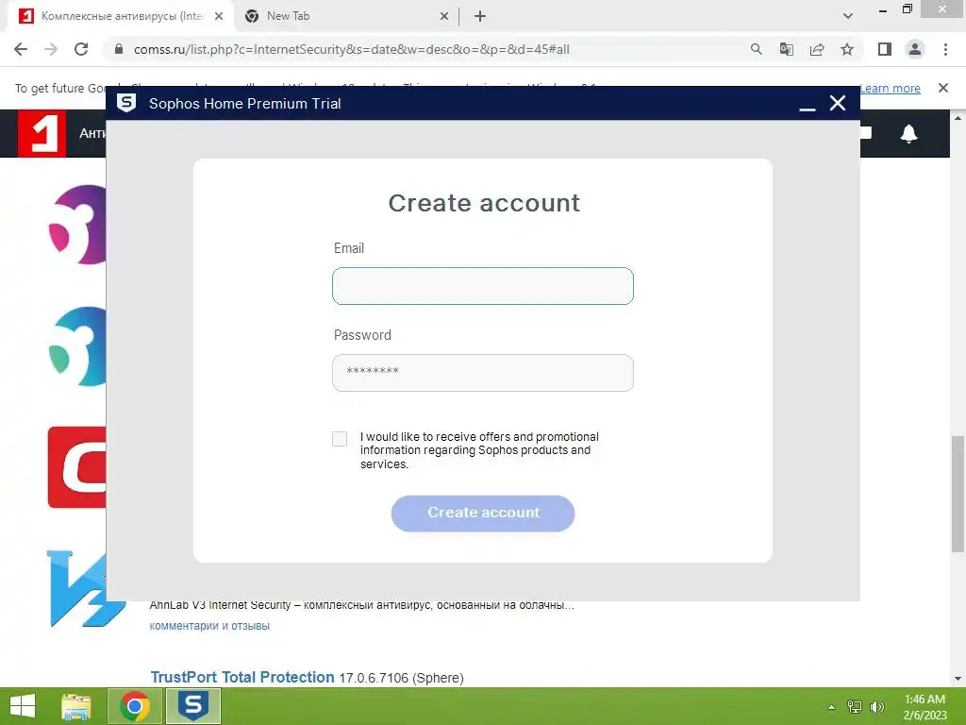Restore down the Chrome window
This screenshot has height=725, width=966.
(908, 8)
